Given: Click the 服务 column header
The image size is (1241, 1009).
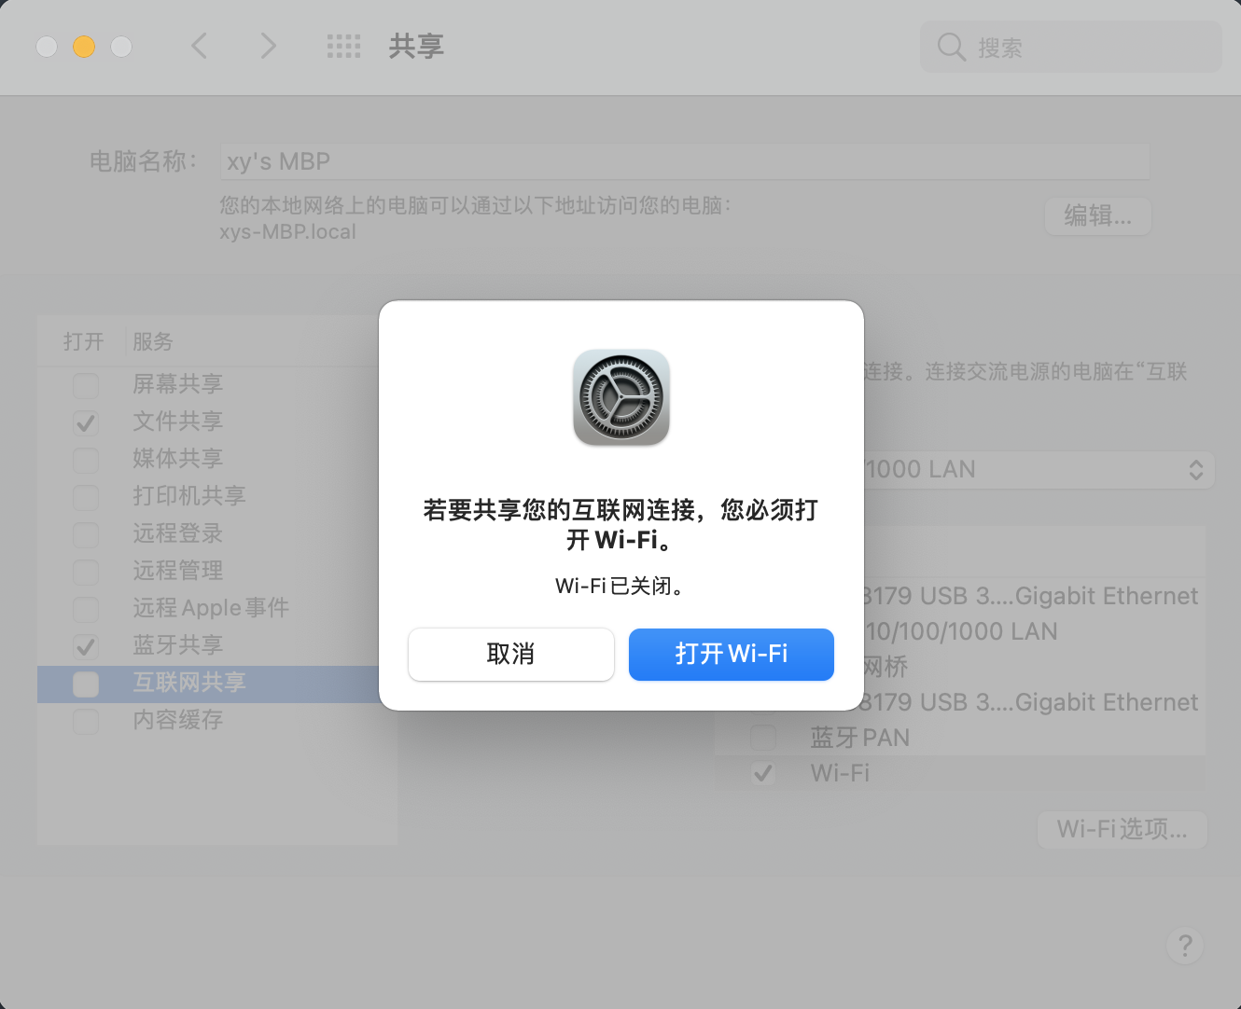Looking at the screenshot, I should (x=153, y=341).
